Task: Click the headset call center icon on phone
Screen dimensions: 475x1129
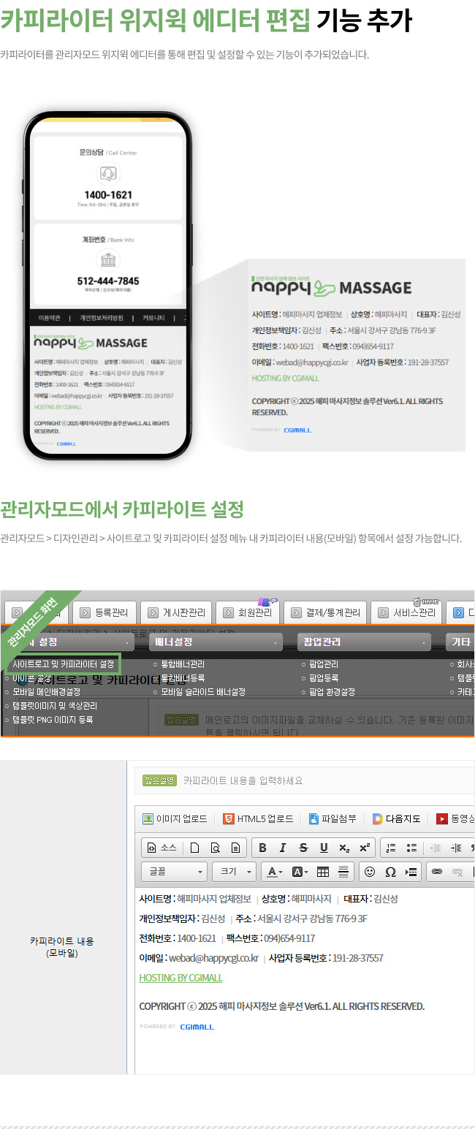Action: (x=108, y=173)
